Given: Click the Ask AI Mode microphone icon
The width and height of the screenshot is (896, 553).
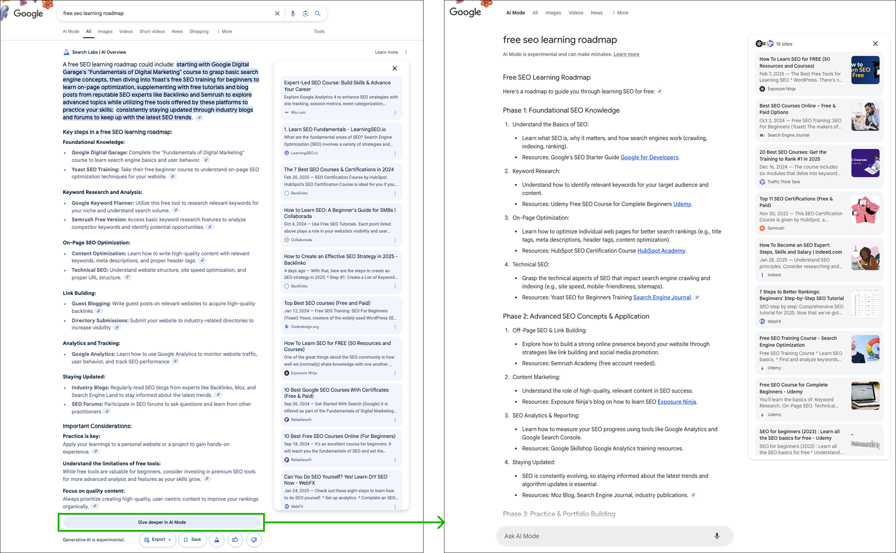Looking at the screenshot, I should click(717, 536).
